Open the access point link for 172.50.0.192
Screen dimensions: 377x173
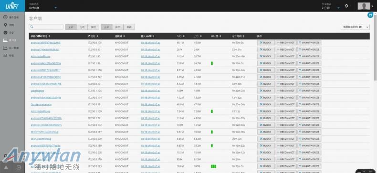(150, 125)
